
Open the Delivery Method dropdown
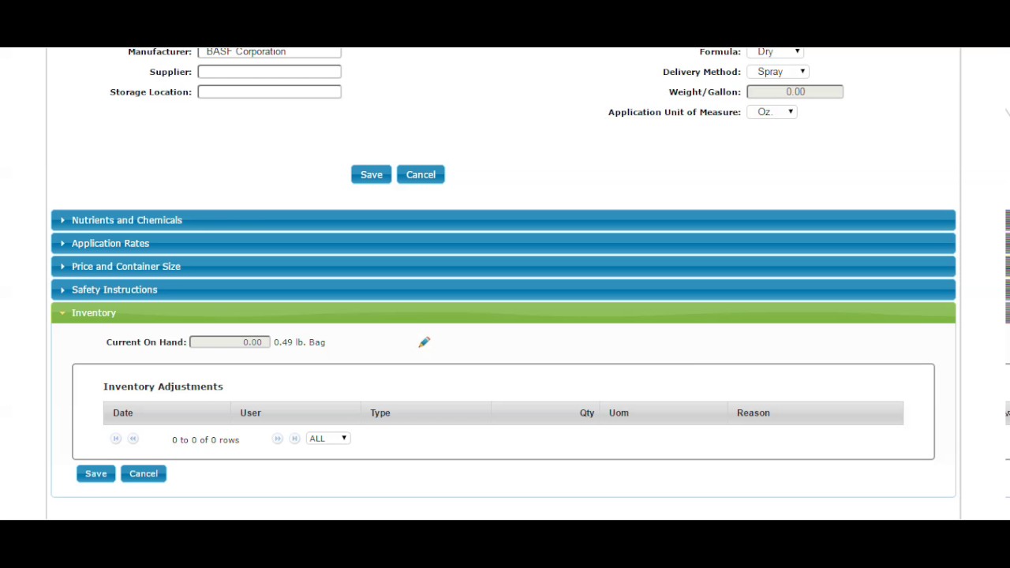(778, 72)
